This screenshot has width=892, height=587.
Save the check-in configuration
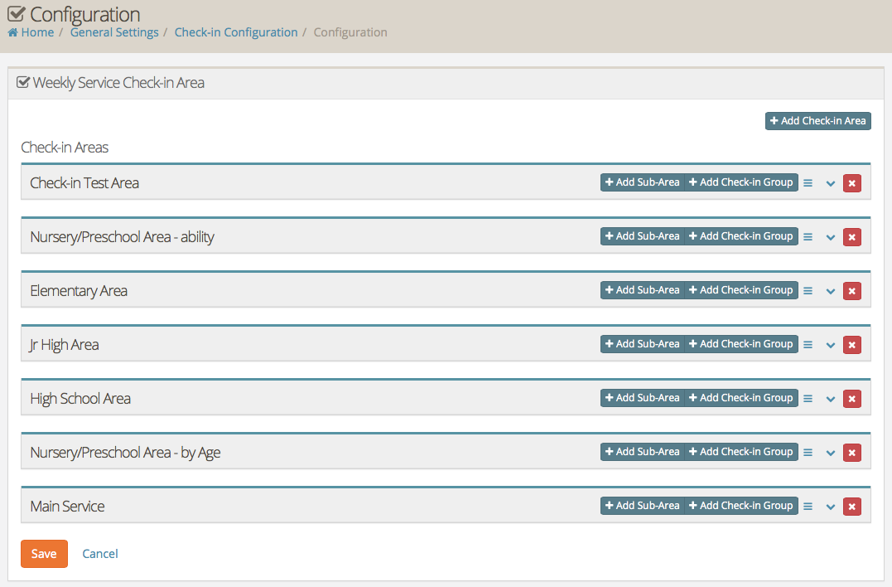(x=44, y=553)
